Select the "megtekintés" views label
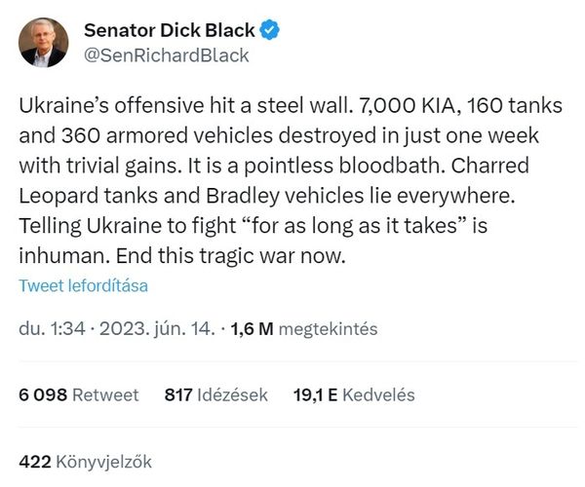This screenshot has height=487, width=585. click(x=328, y=329)
